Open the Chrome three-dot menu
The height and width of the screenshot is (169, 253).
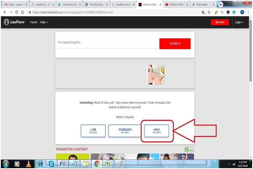point(248,12)
